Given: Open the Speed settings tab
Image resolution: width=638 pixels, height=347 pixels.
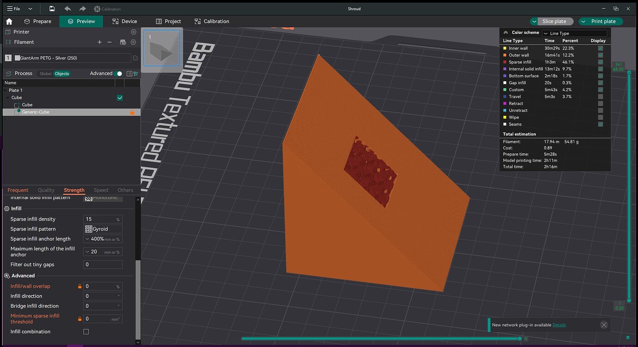Looking at the screenshot, I should point(101,190).
